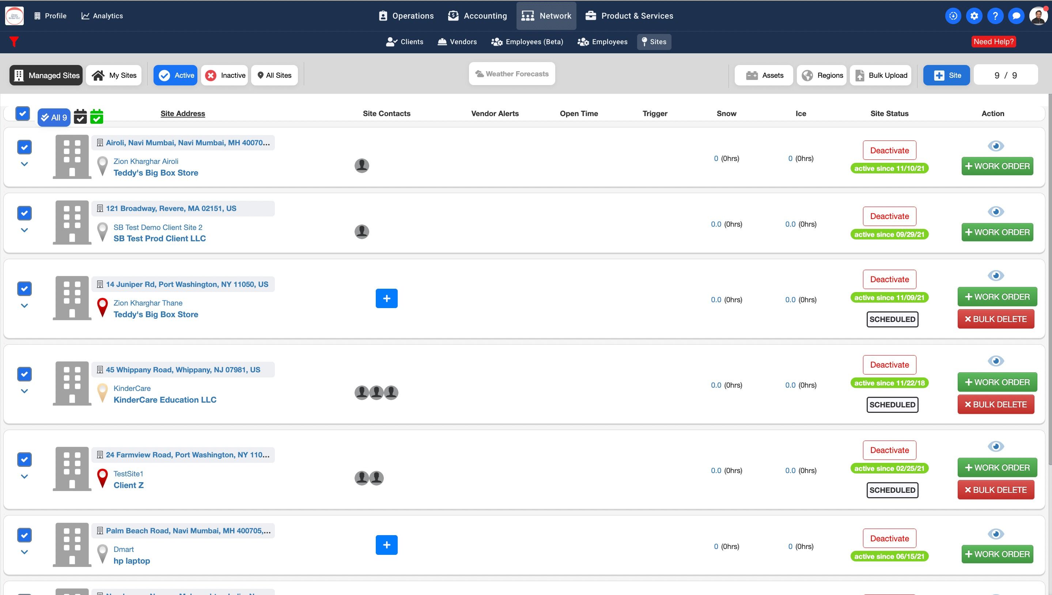The height and width of the screenshot is (595, 1052).
Task: Add contact to 14 Juniper Rd site
Action: point(386,299)
